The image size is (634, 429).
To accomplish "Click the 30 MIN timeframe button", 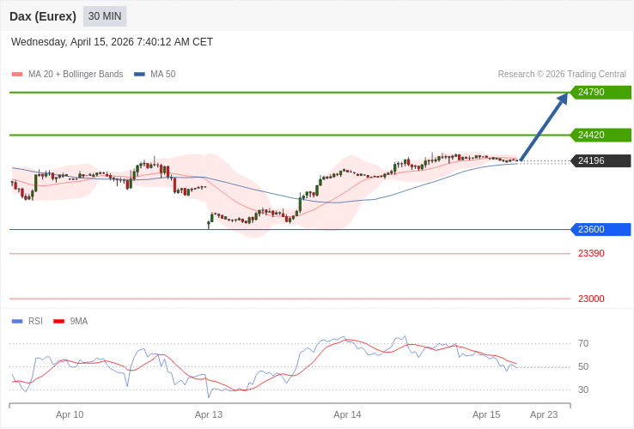I will tap(105, 16).
